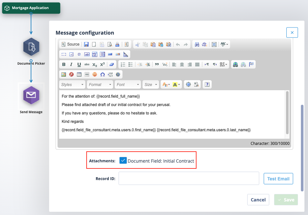Click the Smiley emoticon icon

95,74
